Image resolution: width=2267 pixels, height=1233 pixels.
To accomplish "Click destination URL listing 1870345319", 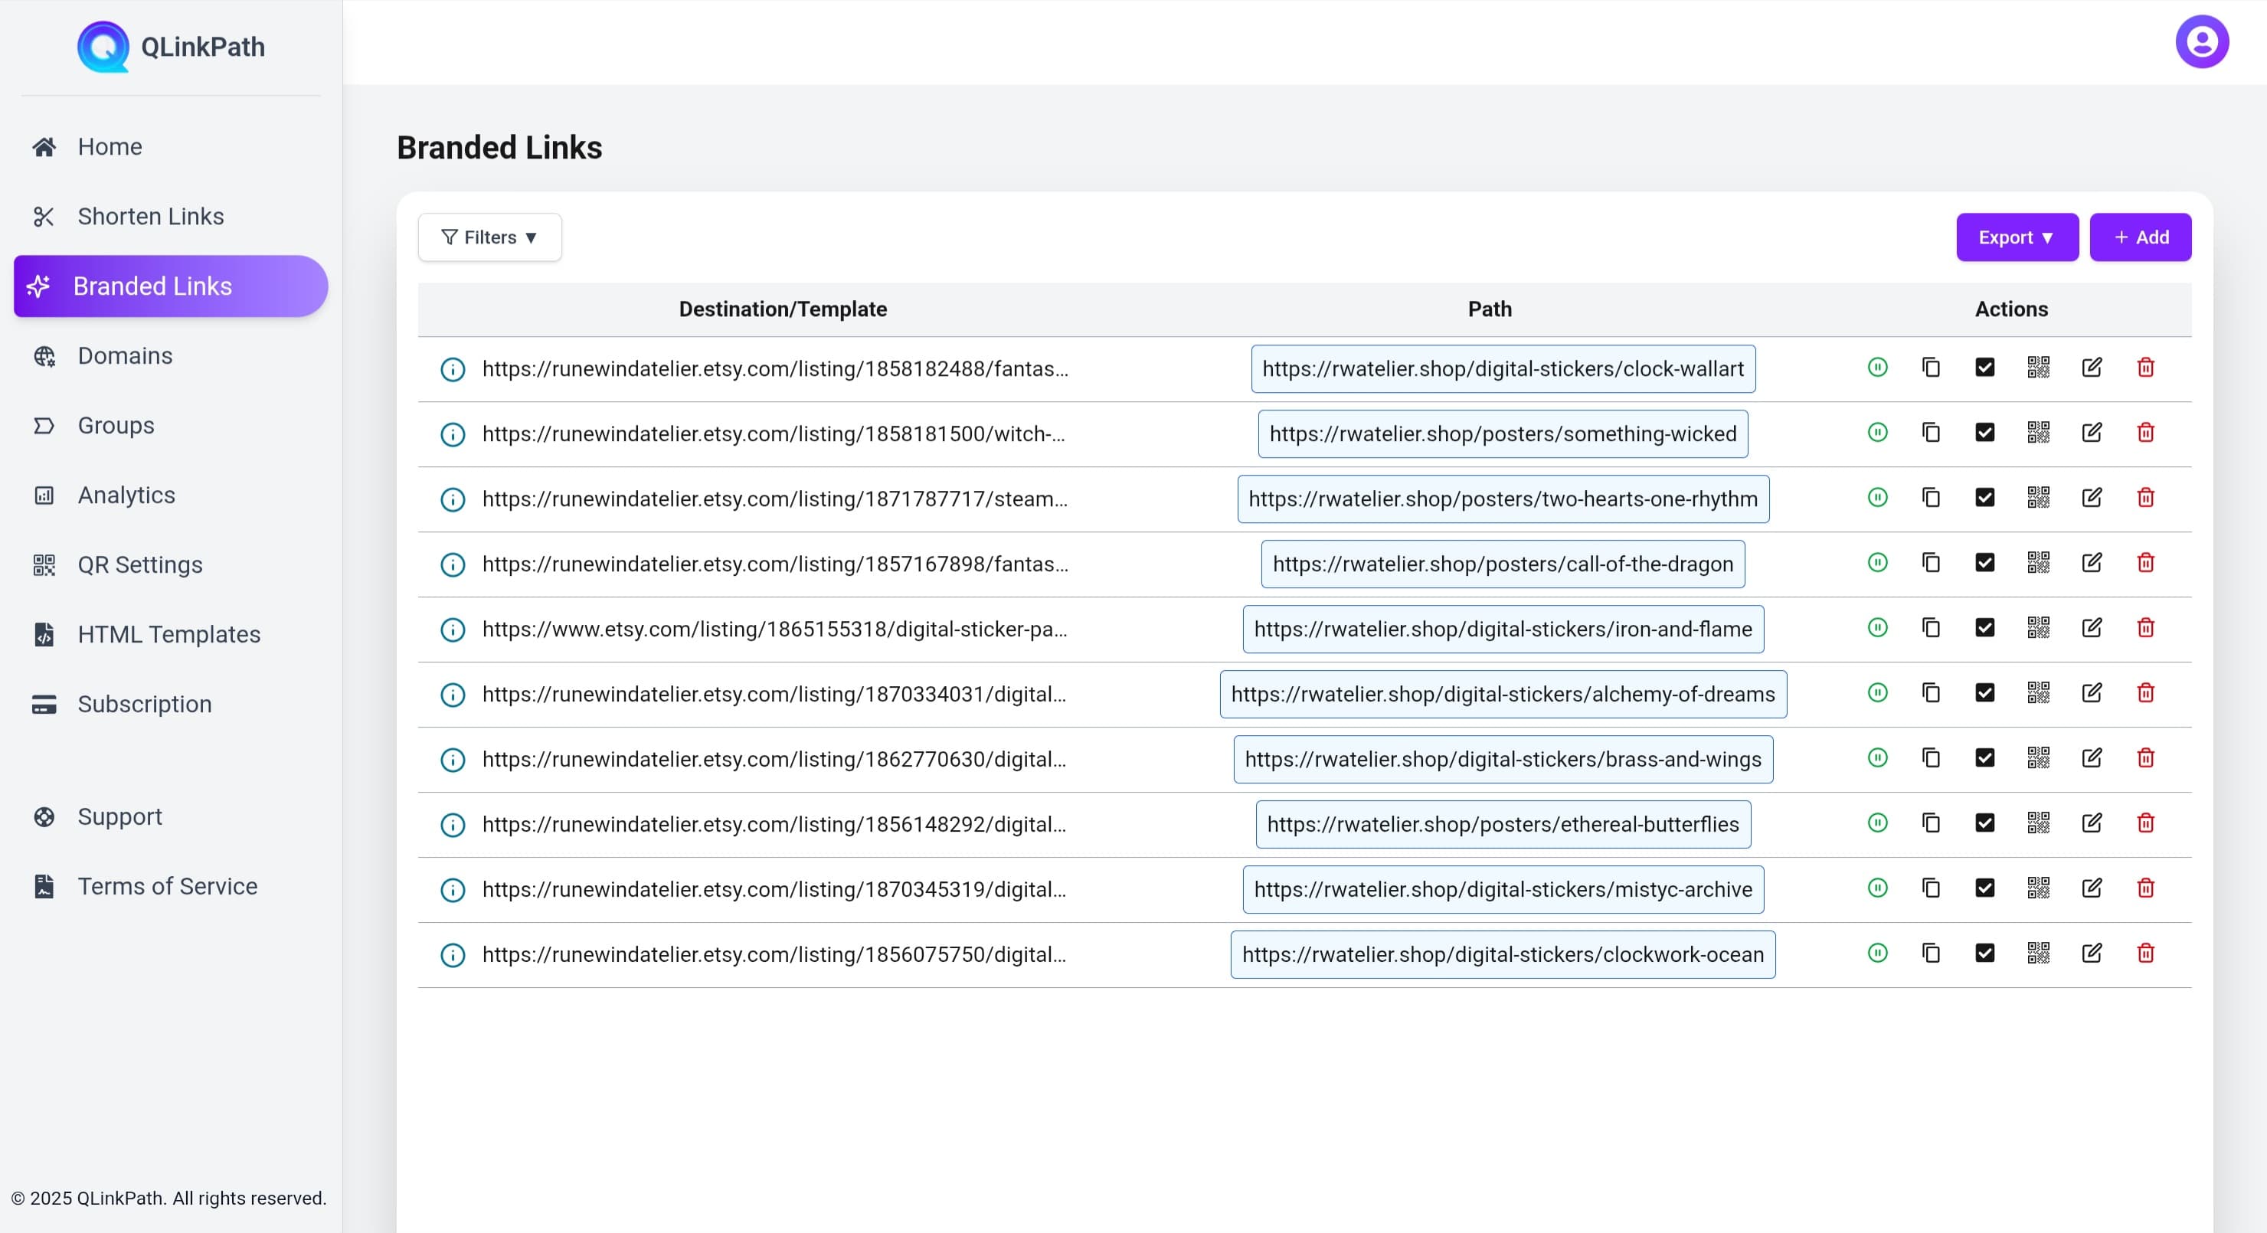I will point(774,891).
